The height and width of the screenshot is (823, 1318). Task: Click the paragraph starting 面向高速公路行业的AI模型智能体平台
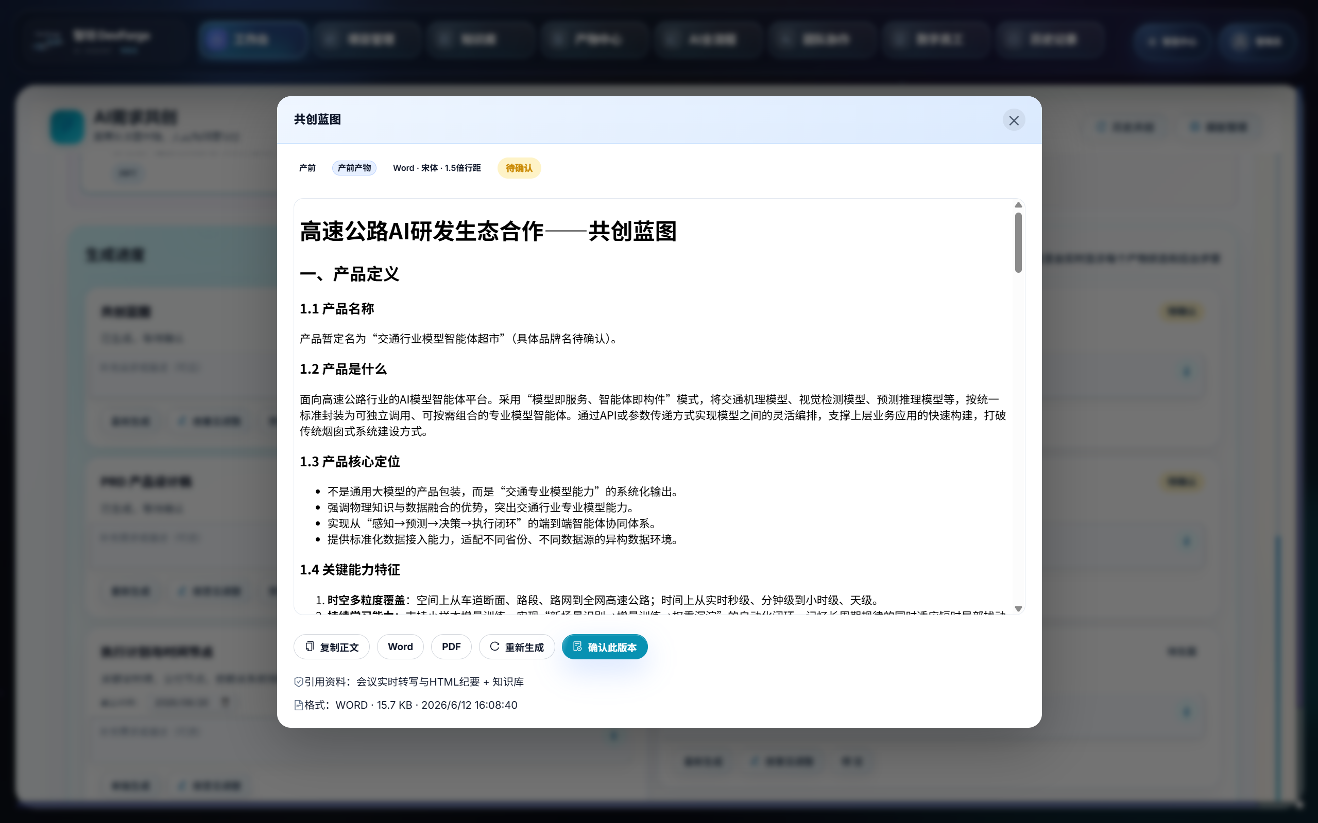click(x=653, y=415)
